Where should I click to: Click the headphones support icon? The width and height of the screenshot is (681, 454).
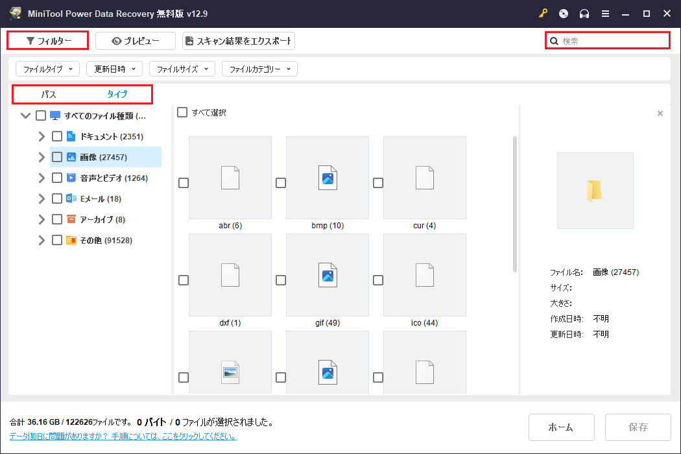coord(584,14)
